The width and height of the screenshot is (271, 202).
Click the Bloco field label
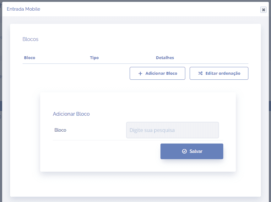tap(60, 130)
